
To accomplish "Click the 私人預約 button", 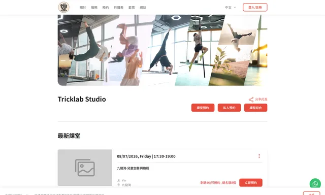I will point(229,108).
